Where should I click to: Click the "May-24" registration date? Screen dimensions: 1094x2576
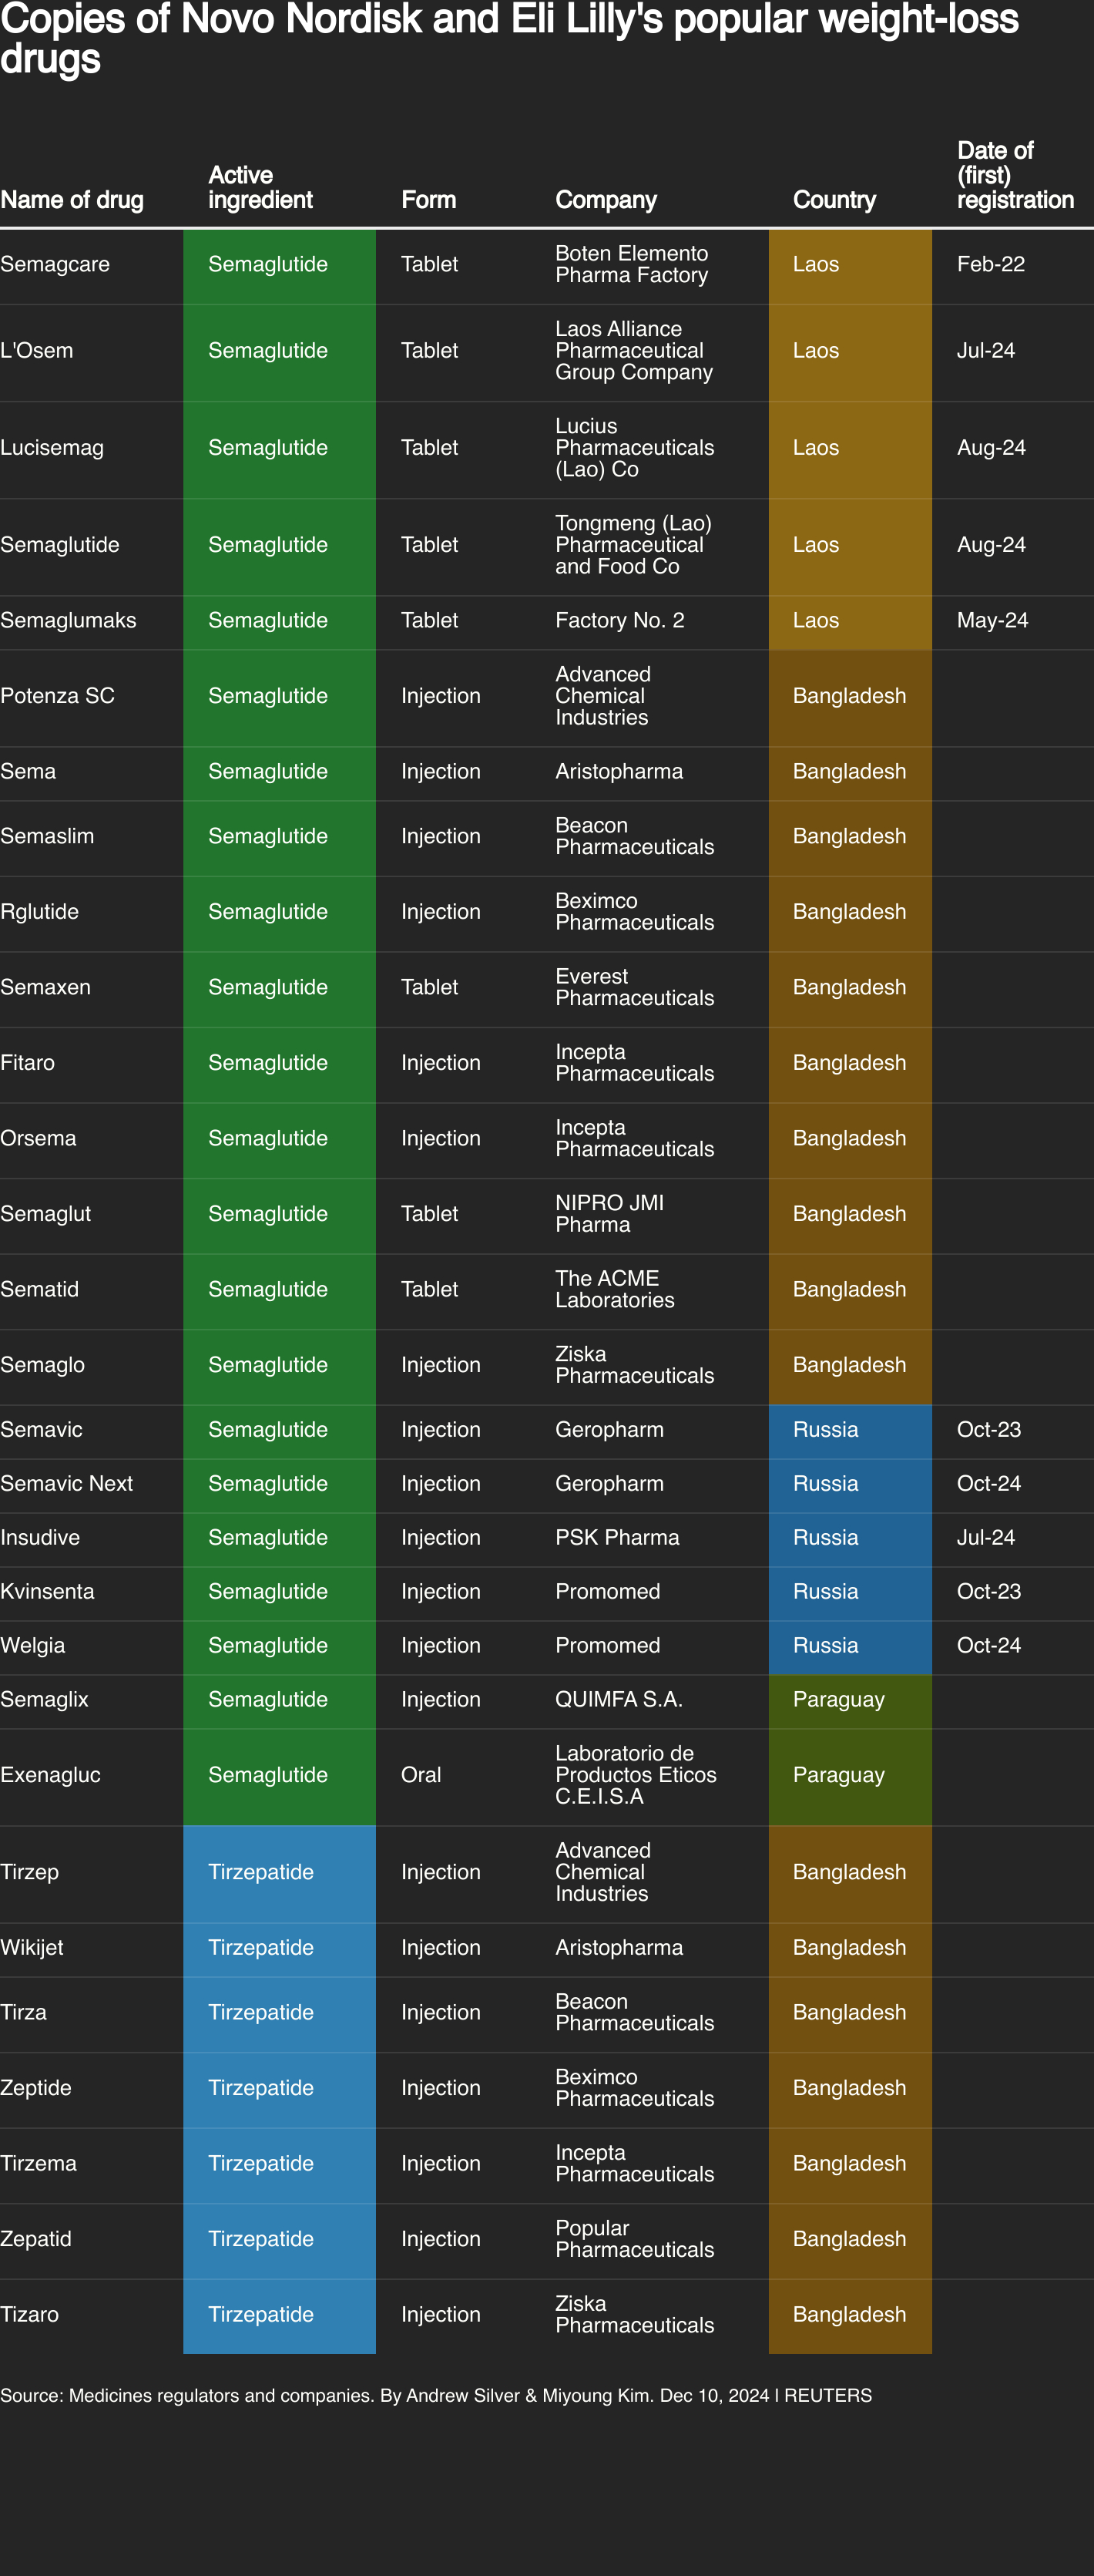[992, 620]
